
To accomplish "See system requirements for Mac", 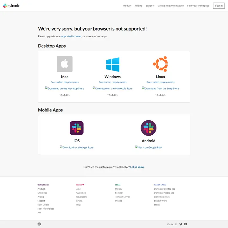I will point(65,82).
